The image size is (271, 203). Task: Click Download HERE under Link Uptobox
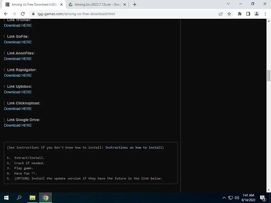[18, 92]
